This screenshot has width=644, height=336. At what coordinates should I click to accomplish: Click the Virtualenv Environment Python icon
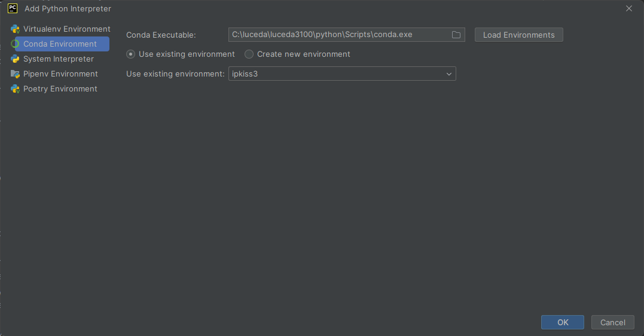coord(15,29)
